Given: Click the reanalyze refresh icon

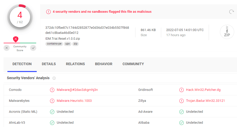Looking at the screenshot, I should (231, 12).
